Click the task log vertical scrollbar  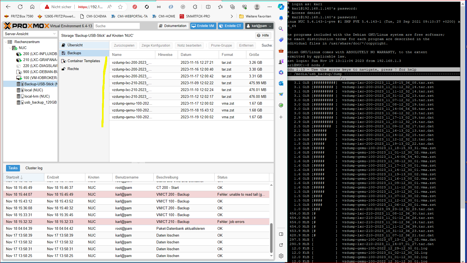pyautogui.click(x=271, y=238)
